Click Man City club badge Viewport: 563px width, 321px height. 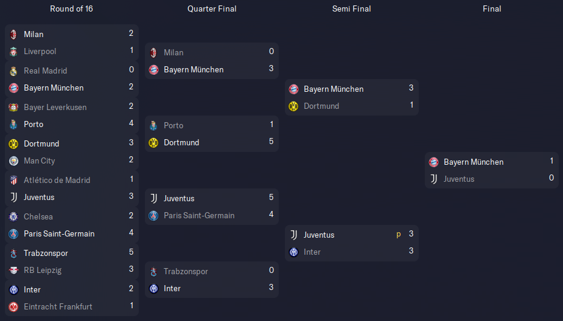[x=13, y=161]
